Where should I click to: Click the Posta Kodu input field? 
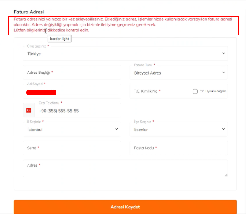[x=179, y=148]
